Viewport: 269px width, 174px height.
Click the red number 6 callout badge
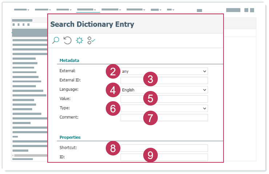(x=113, y=108)
